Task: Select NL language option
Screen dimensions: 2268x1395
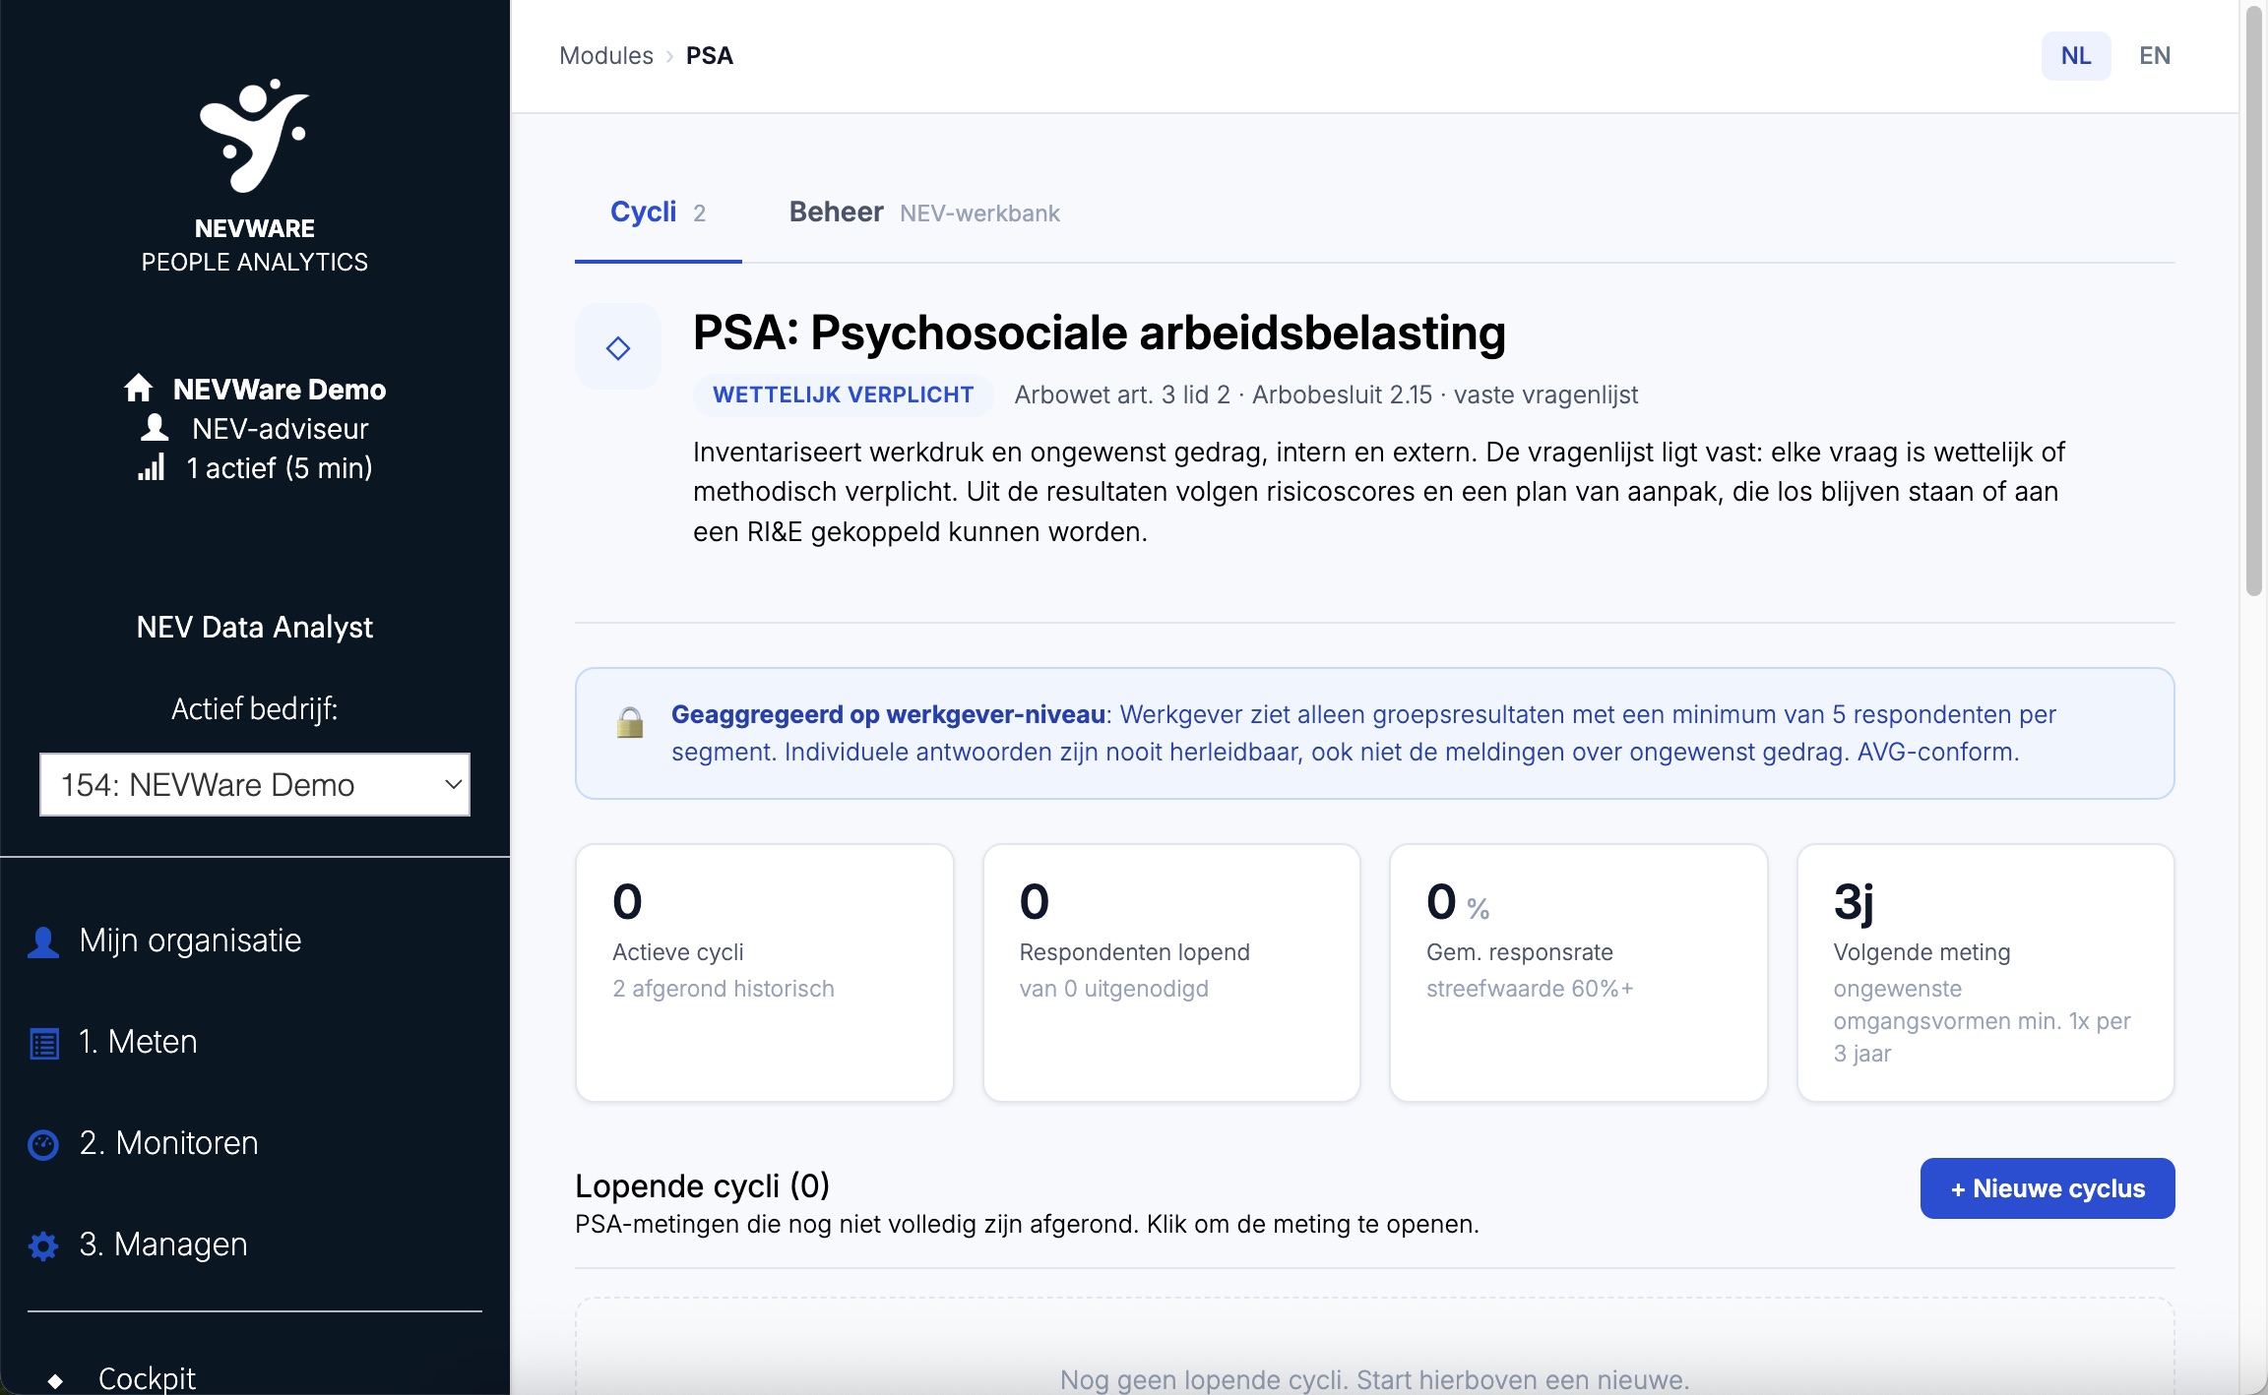Action: 2076,56
